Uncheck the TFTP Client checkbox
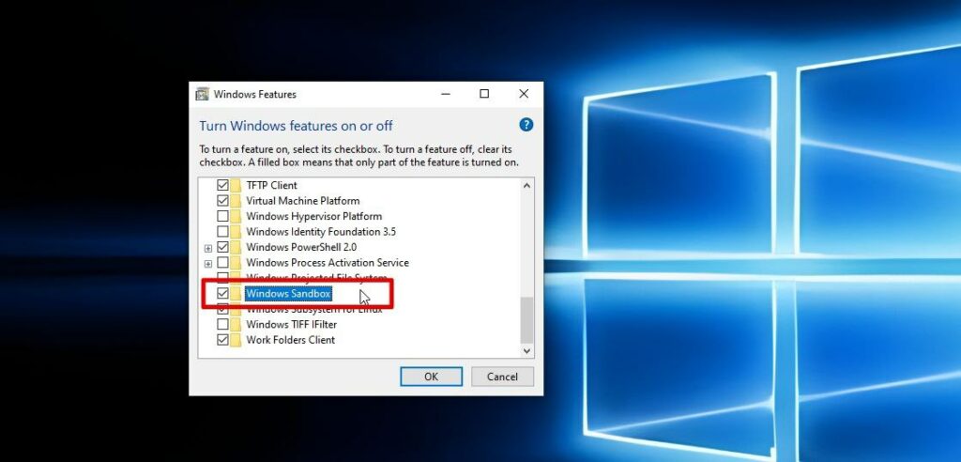The width and height of the screenshot is (961, 462). click(222, 185)
